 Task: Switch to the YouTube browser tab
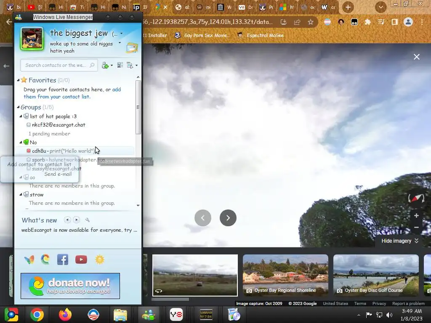[x=35, y=7]
